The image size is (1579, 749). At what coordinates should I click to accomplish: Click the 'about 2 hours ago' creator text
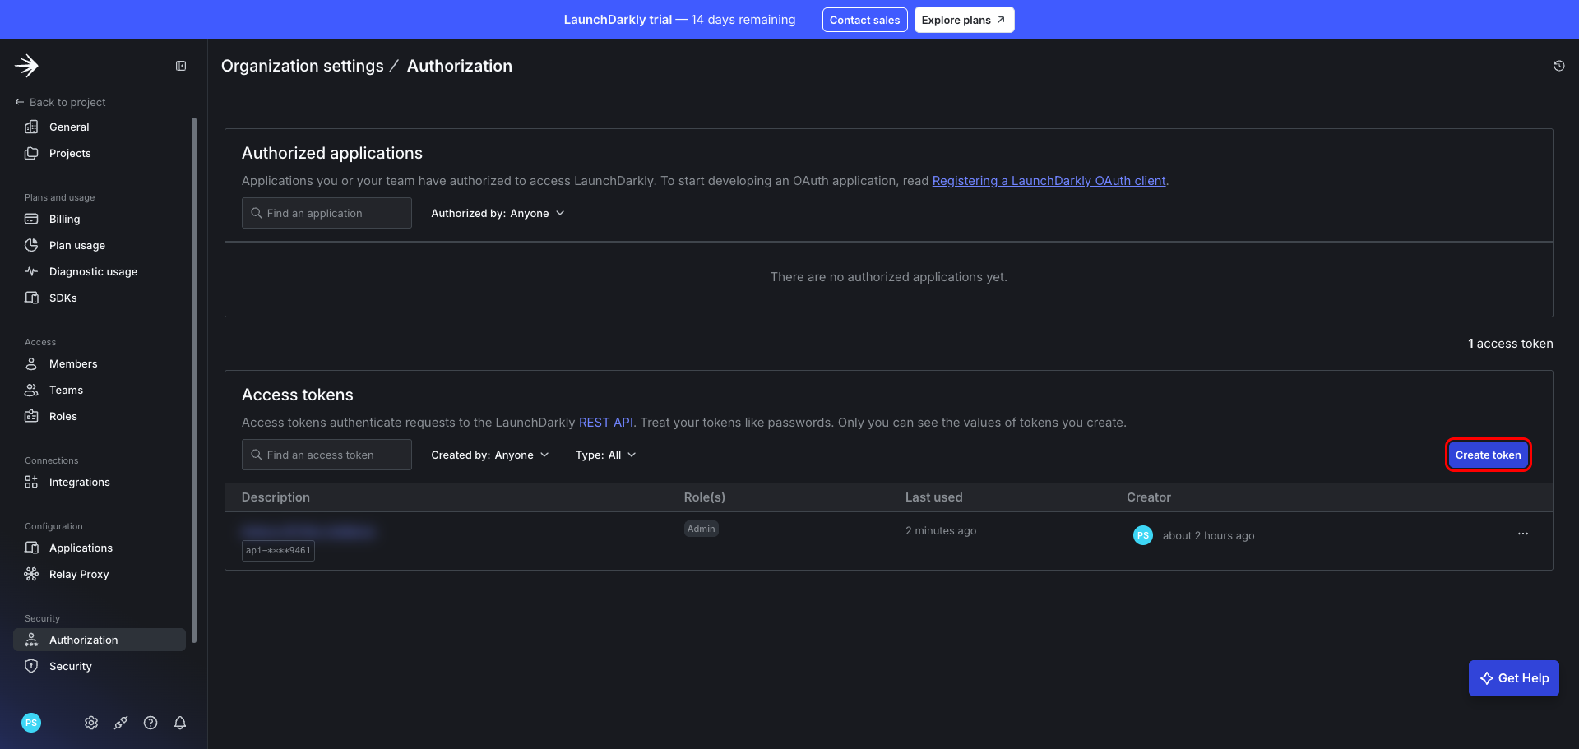click(x=1208, y=536)
